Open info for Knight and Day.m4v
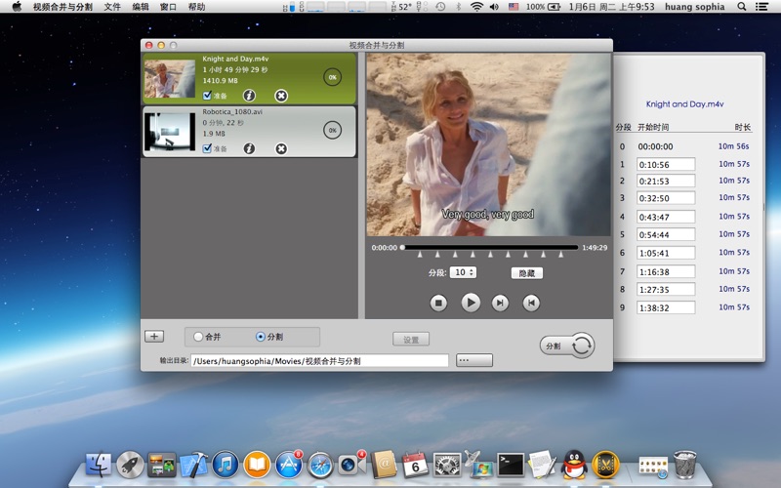781x488 pixels. click(249, 95)
